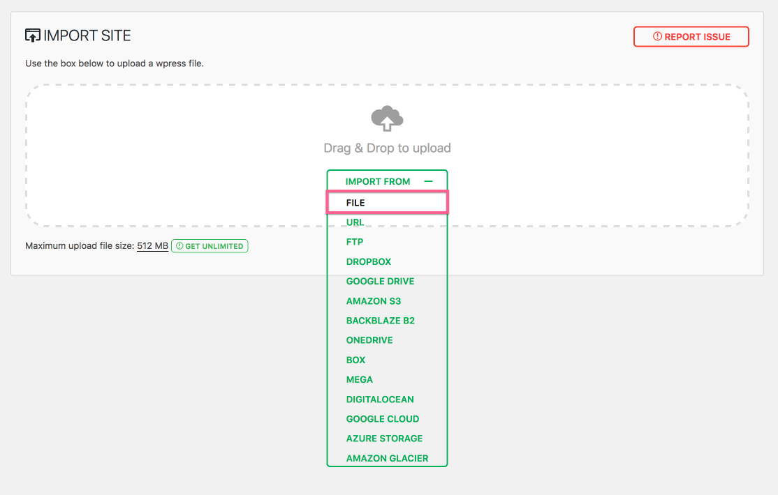Choose Mega as import source

click(360, 379)
